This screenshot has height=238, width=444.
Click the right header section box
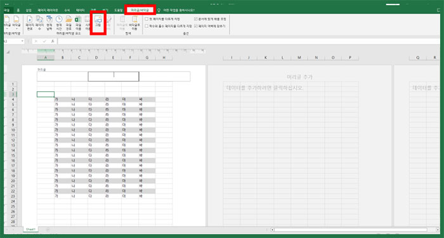(164, 77)
